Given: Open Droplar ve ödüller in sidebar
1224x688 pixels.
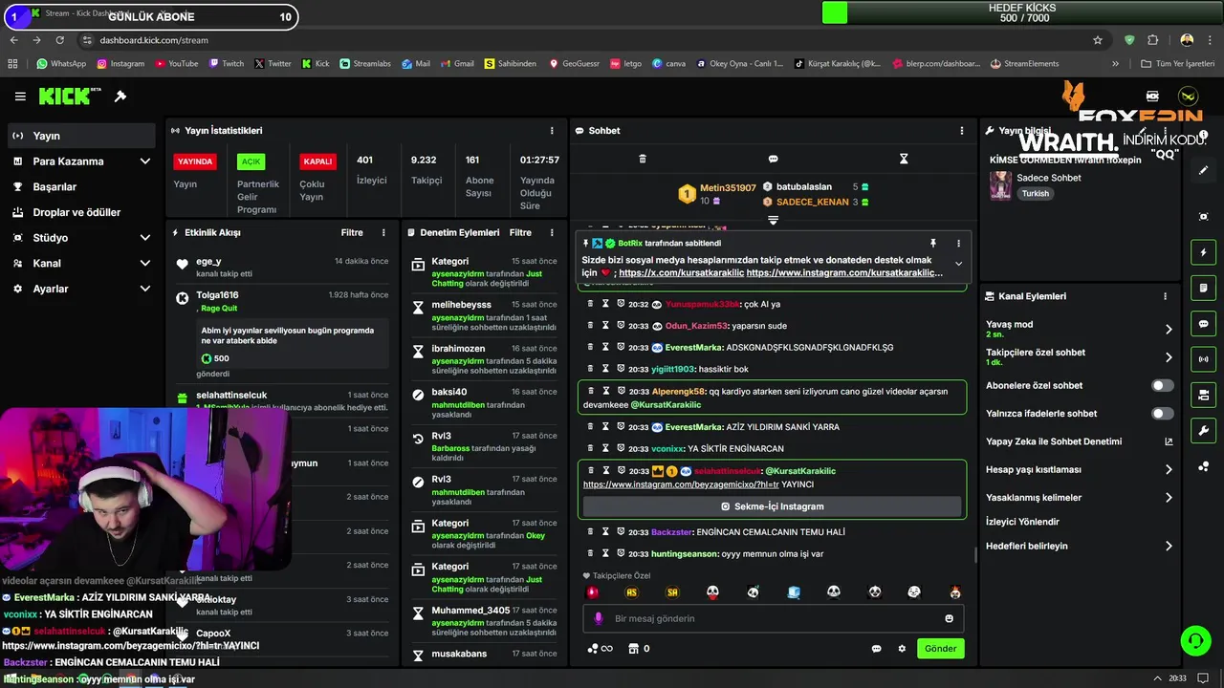Looking at the screenshot, I should pyautogui.click(x=81, y=212).
